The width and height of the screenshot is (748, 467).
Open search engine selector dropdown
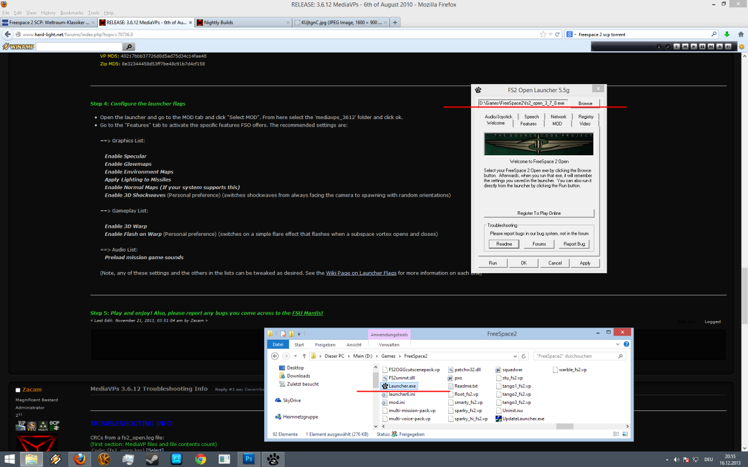pyautogui.click(x=571, y=34)
